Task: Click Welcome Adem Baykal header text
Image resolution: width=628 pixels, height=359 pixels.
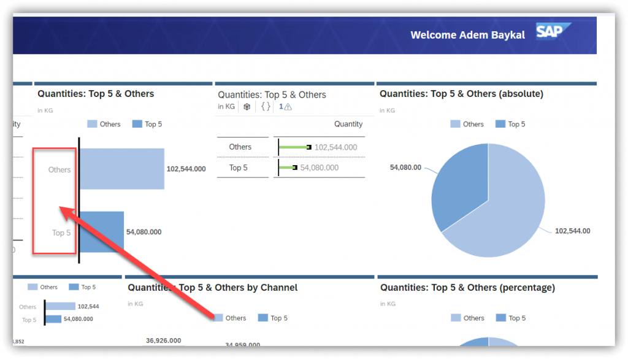Action: click(x=468, y=35)
